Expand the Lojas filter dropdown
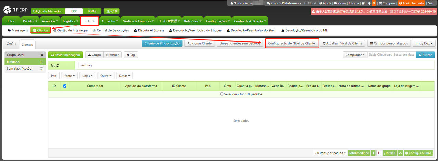438x161 pixels. (x=88, y=76)
